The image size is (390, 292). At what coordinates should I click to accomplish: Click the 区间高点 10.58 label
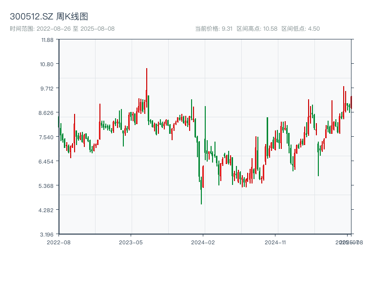(257, 29)
